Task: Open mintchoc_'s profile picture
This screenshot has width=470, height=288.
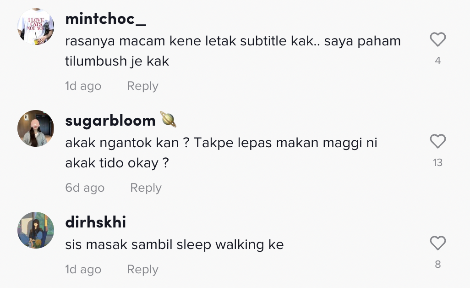Action: point(36,27)
